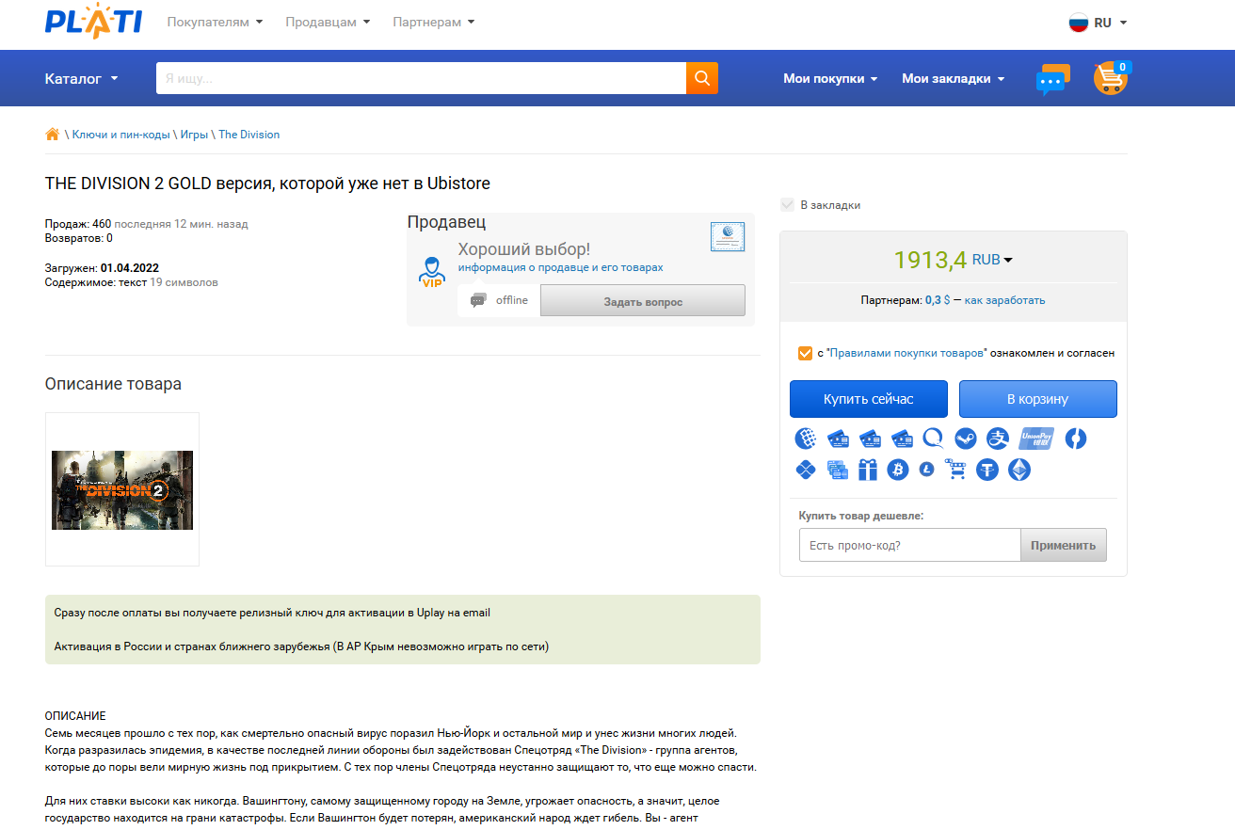This screenshot has height=830, width=1235.
Task: Choose Ethereum payment icon
Action: click(1019, 470)
